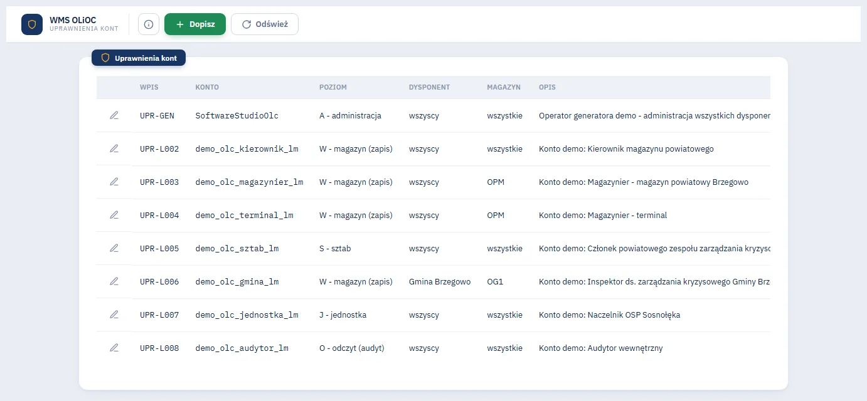The width and height of the screenshot is (867, 401).
Task: Click the OPIS column header
Action: (547, 87)
